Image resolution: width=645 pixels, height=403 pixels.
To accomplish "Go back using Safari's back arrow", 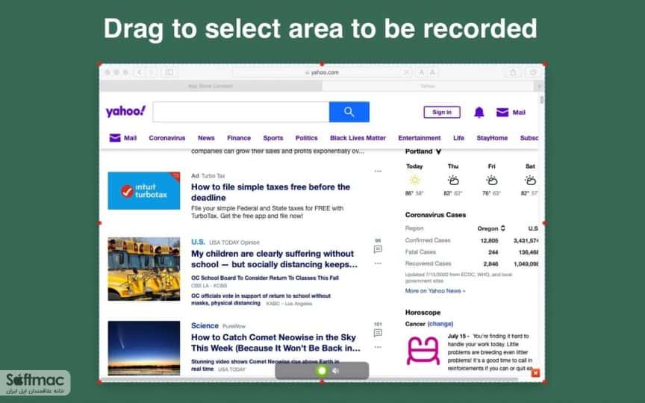I will 140,72.
